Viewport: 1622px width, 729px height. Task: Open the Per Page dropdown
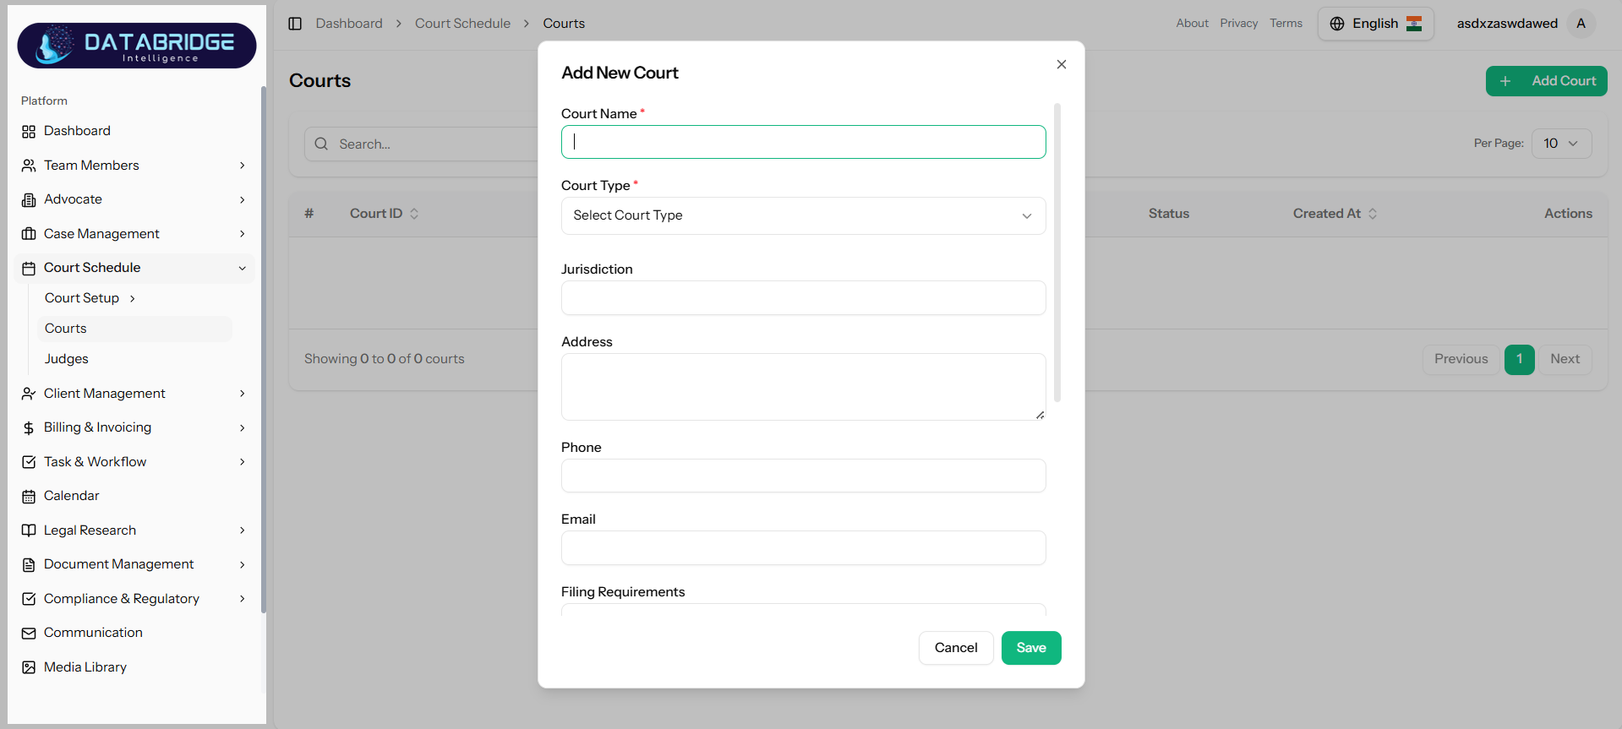coord(1561,144)
